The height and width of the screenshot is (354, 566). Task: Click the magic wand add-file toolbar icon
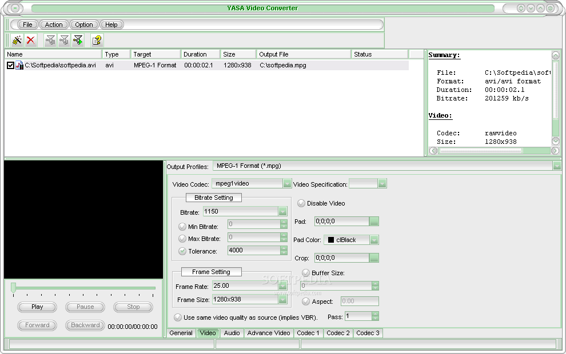(x=17, y=40)
